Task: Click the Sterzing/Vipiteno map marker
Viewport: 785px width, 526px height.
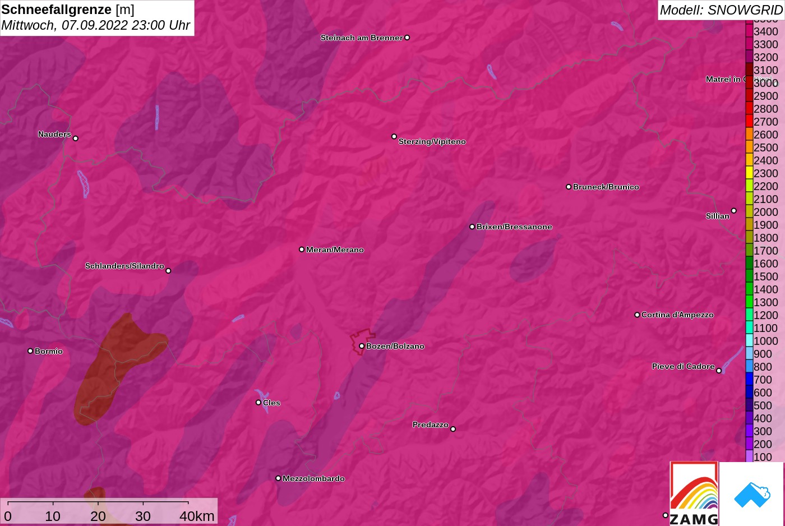Action: 394,136
